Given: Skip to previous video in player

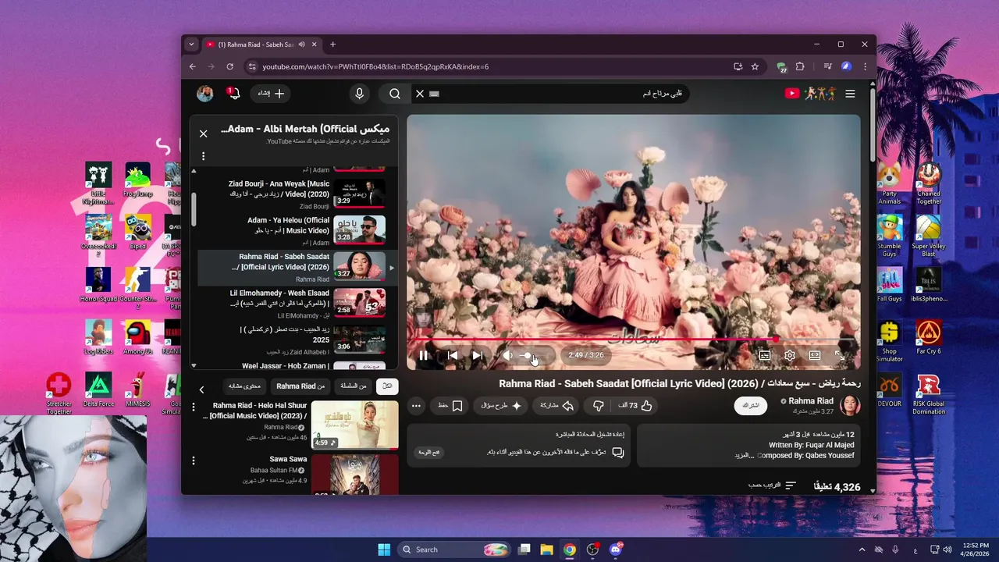Looking at the screenshot, I should tap(452, 355).
